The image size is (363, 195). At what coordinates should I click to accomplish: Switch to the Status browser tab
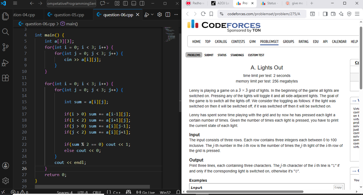click(x=270, y=3)
